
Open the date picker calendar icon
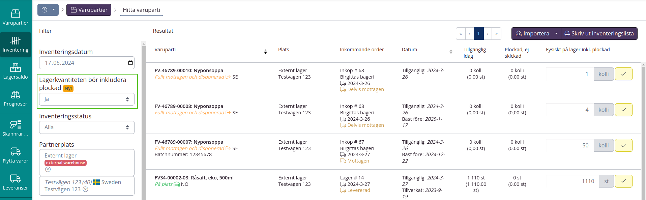point(130,63)
